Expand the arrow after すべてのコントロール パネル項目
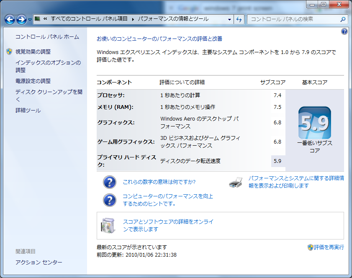This screenshot has width=352, height=278. [x=133, y=19]
